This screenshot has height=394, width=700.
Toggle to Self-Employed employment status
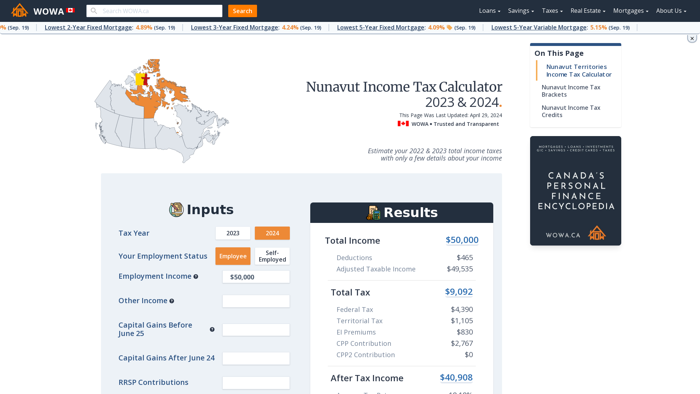(272, 256)
